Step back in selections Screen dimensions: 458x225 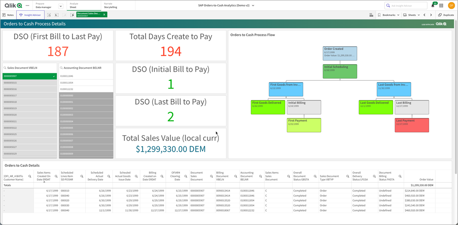coord(57,15)
